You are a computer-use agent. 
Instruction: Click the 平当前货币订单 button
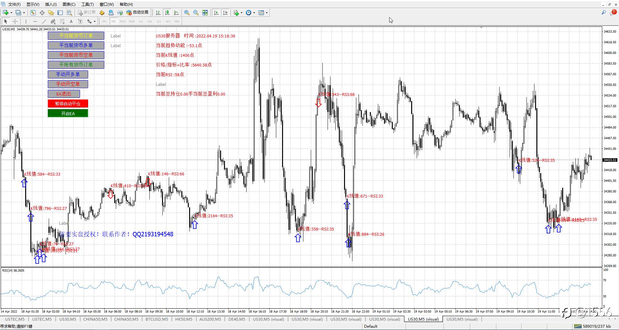76,36
